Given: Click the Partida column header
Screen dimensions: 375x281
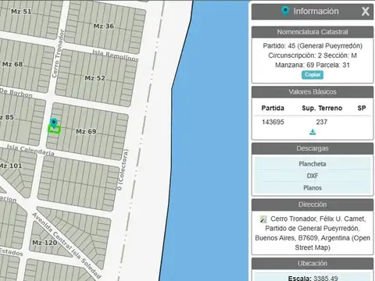Looking at the screenshot, I should [x=273, y=108].
